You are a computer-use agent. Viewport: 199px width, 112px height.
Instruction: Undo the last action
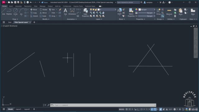(31, 2)
